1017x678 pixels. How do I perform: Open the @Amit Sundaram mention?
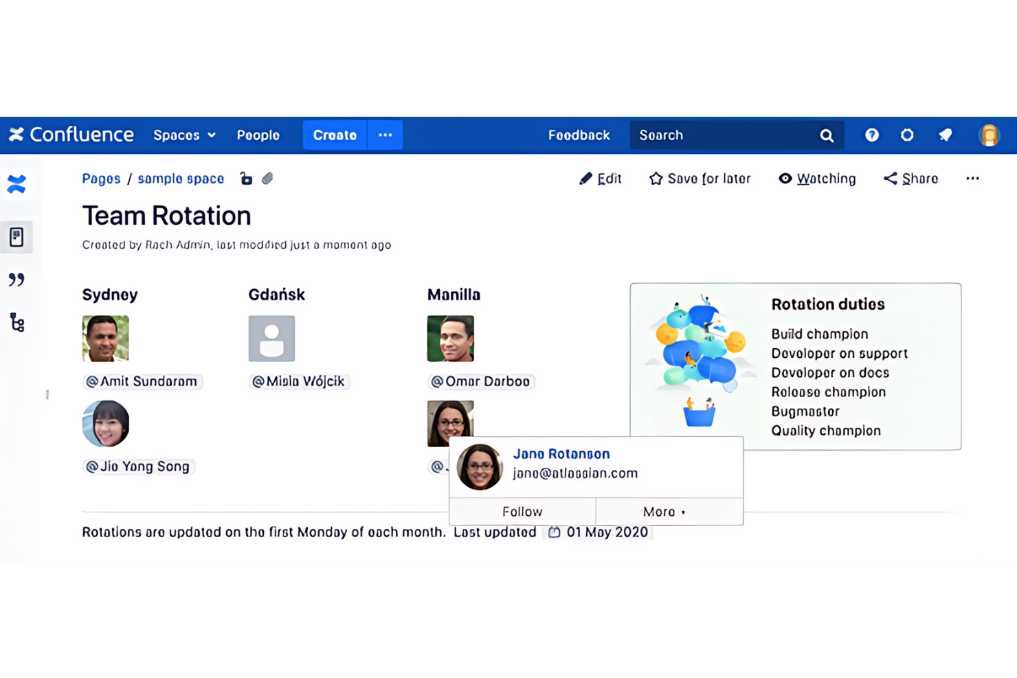pyautogui.click(x=142, y=381)
